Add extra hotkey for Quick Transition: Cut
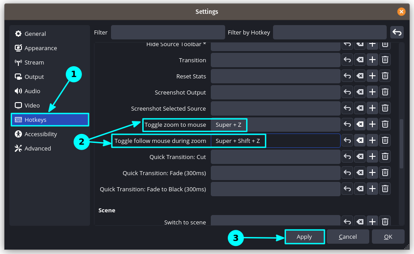Image resolution: width=414 pixels, height=254 pixels. tap(372, 157)
